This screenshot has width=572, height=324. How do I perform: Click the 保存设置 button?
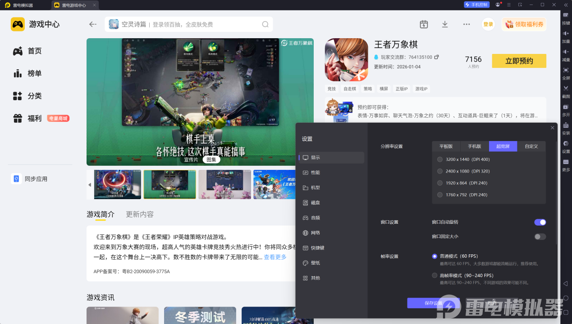coord(434,303)
